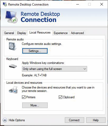Viewport: 108px width, 126px height.
Task: Toggle the Printers checkbox
Action: (24, 97)
